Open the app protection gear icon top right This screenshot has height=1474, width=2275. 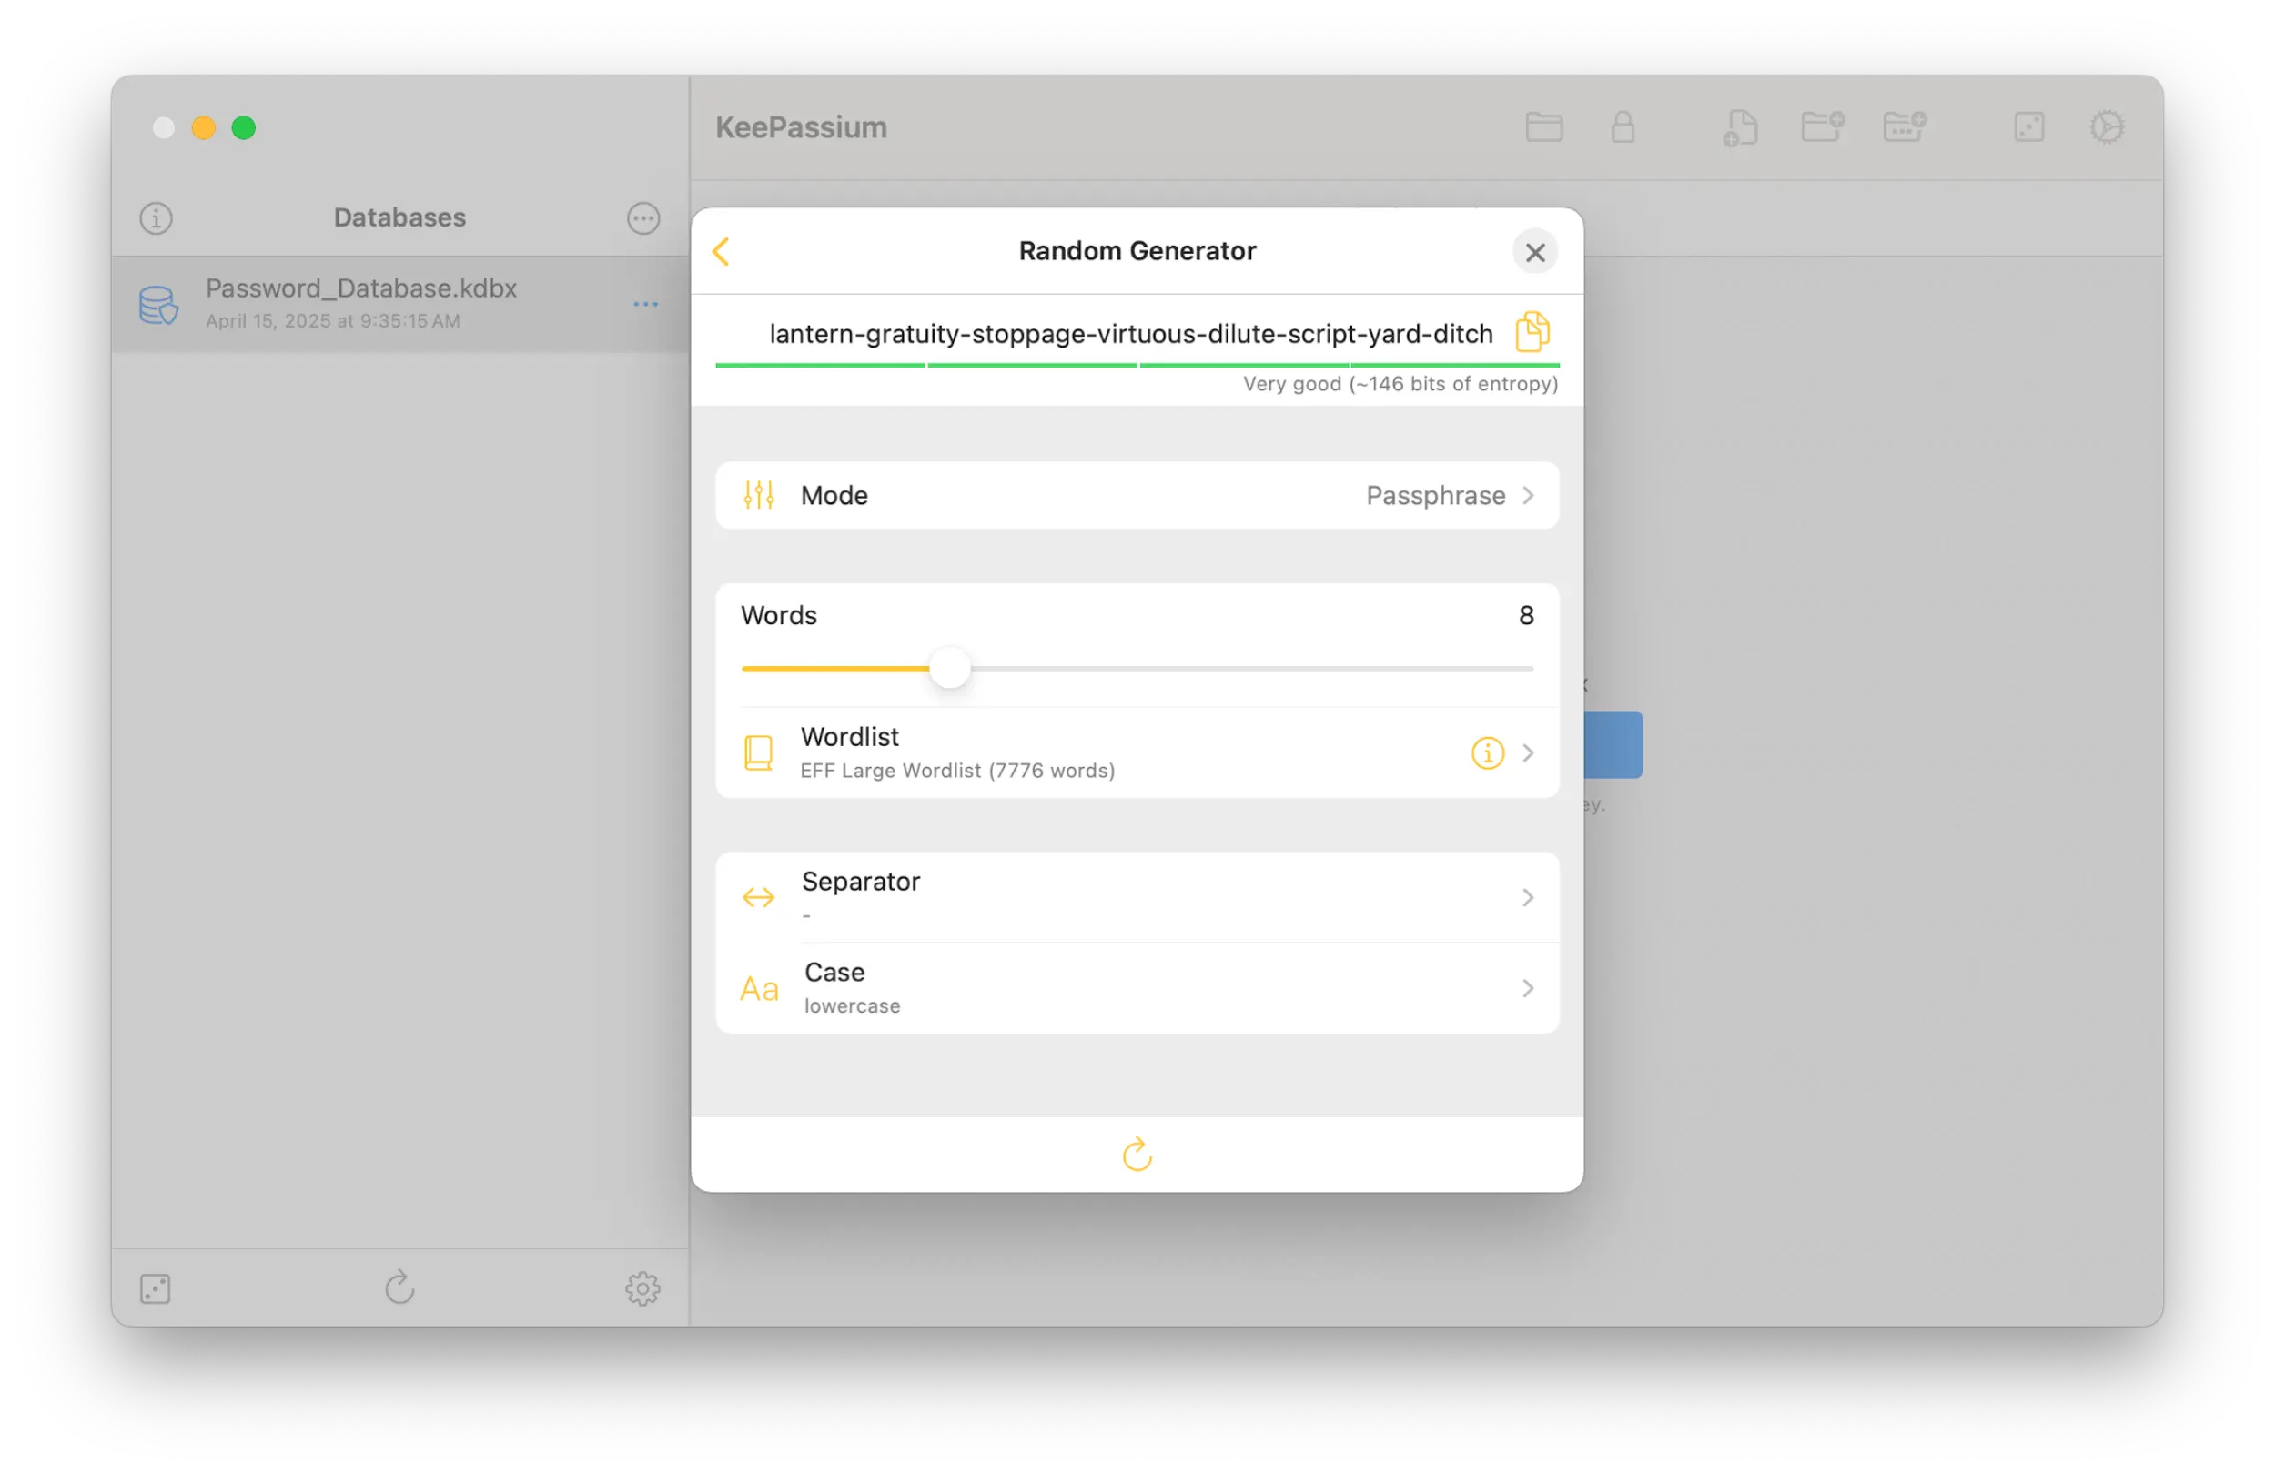(2108, 127)
